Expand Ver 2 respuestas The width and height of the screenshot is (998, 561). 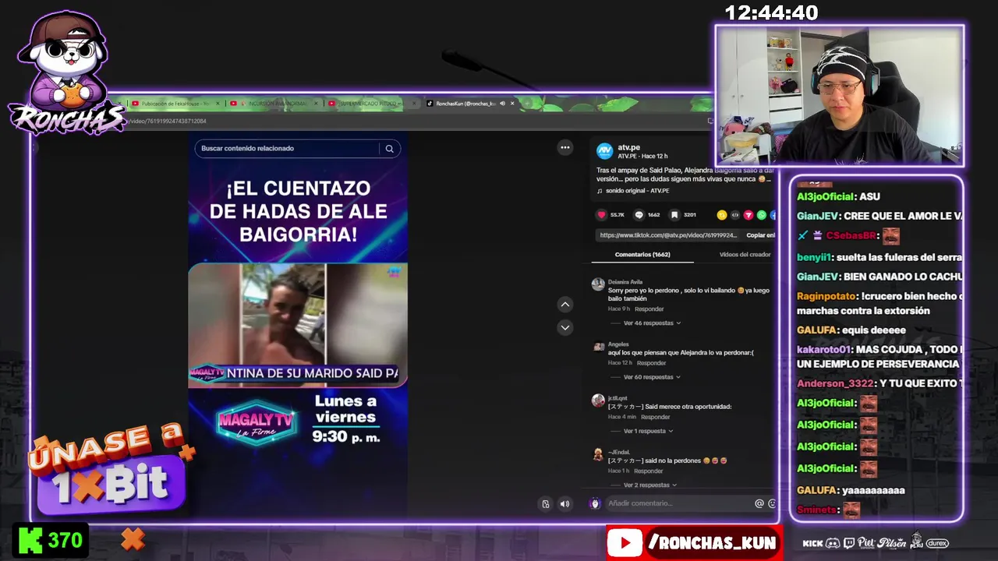tap(650, 485)
